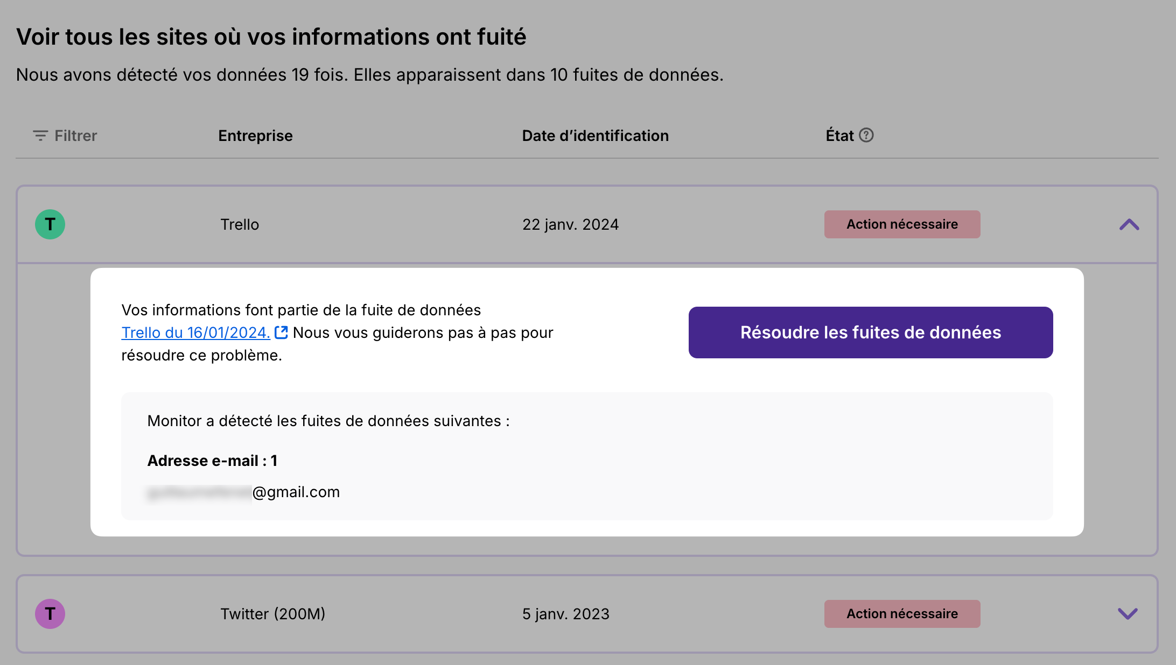Screen dimensions: 1176x665
Task: Click the 5 janv. 2023 date
Action: click(565, 614)
